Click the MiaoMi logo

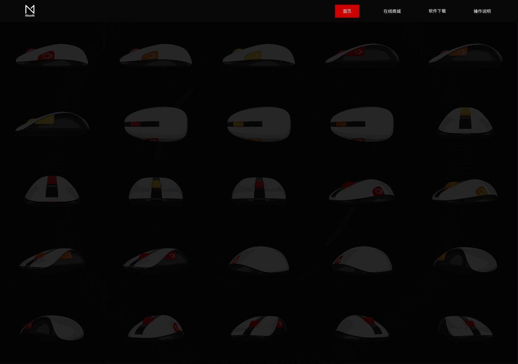(x=30, y=11)
